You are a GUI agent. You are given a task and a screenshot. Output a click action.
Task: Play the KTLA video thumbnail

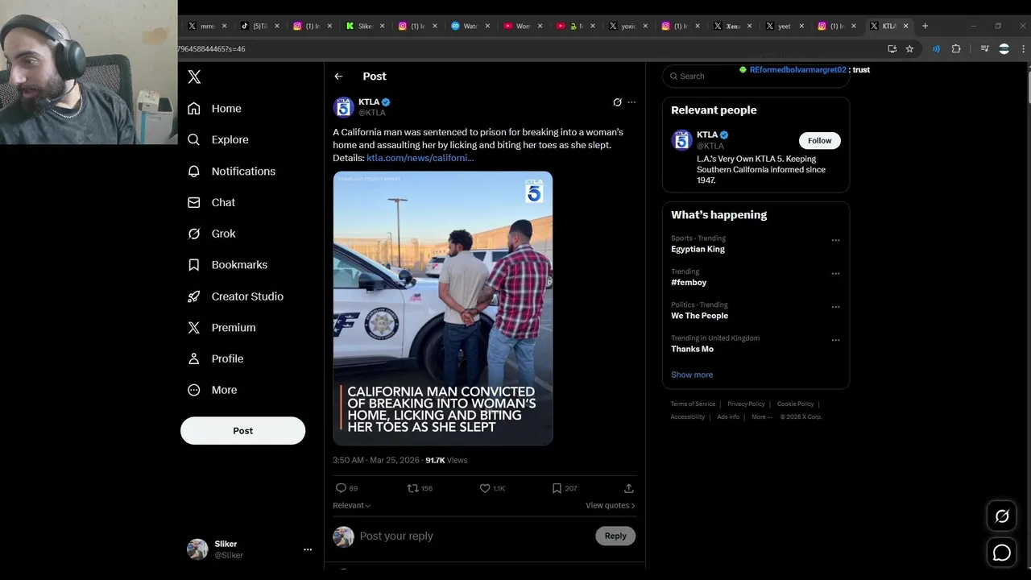point(443,308)
